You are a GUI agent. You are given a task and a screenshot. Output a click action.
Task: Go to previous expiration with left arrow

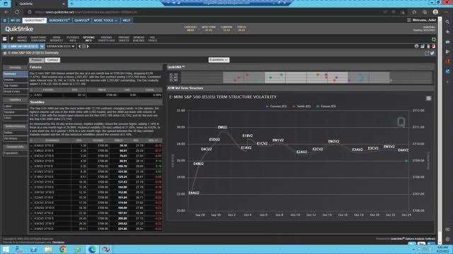tap(79, 47)
